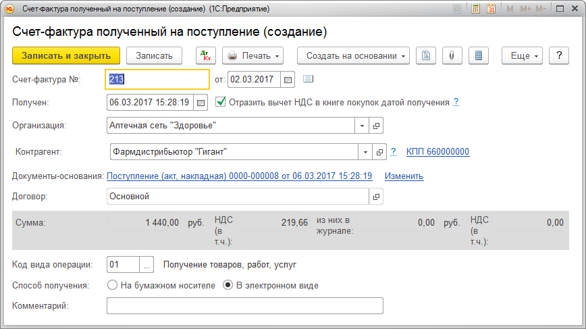
Task: Click the blue list icon in toolbar
Action: pos(479,55)
